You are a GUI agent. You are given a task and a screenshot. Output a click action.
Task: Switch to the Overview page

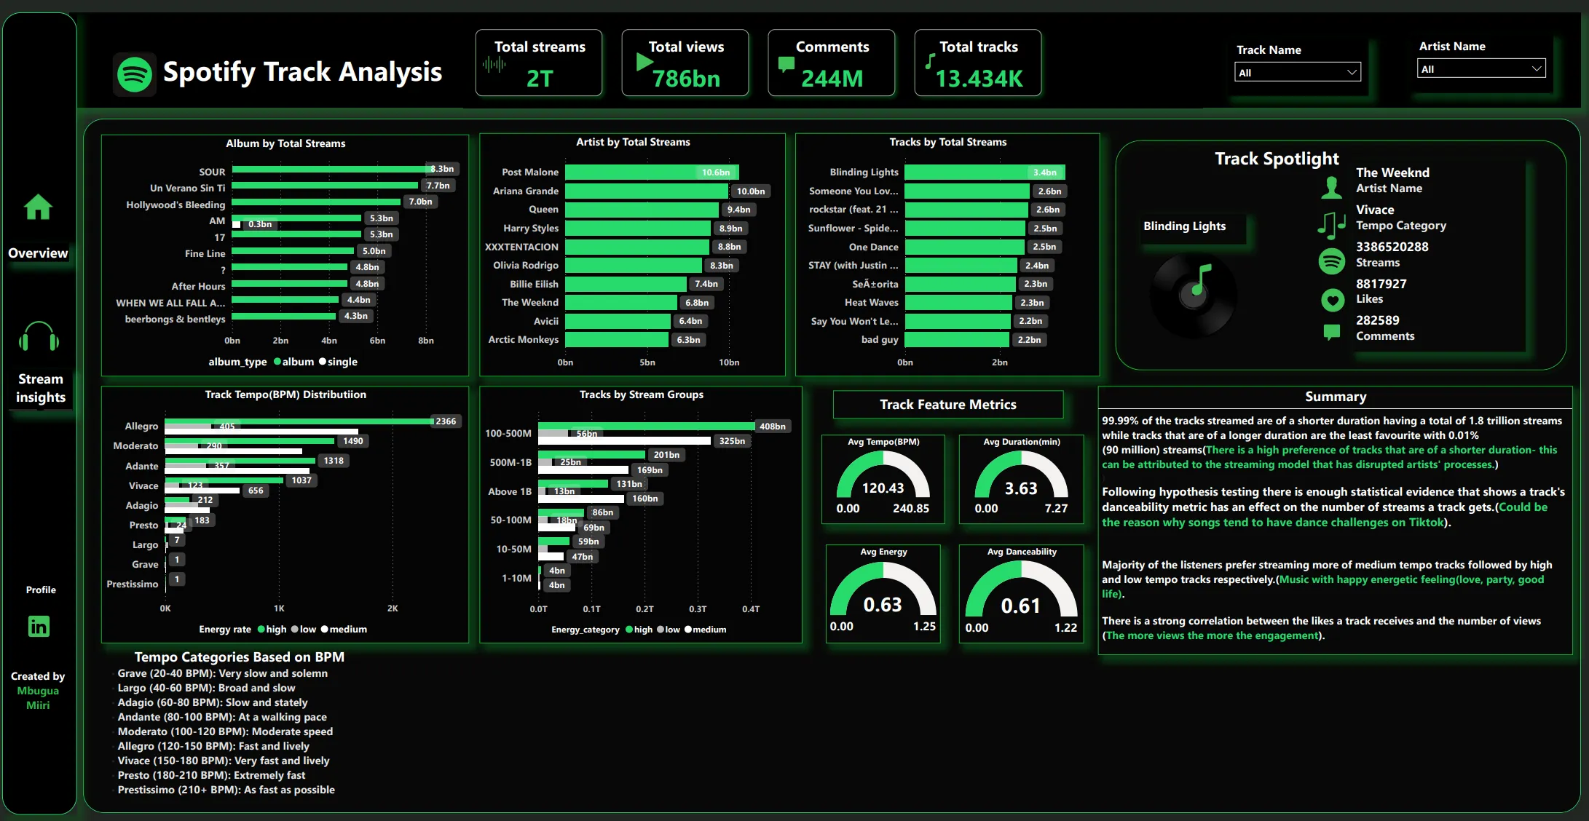pos(38,253)
